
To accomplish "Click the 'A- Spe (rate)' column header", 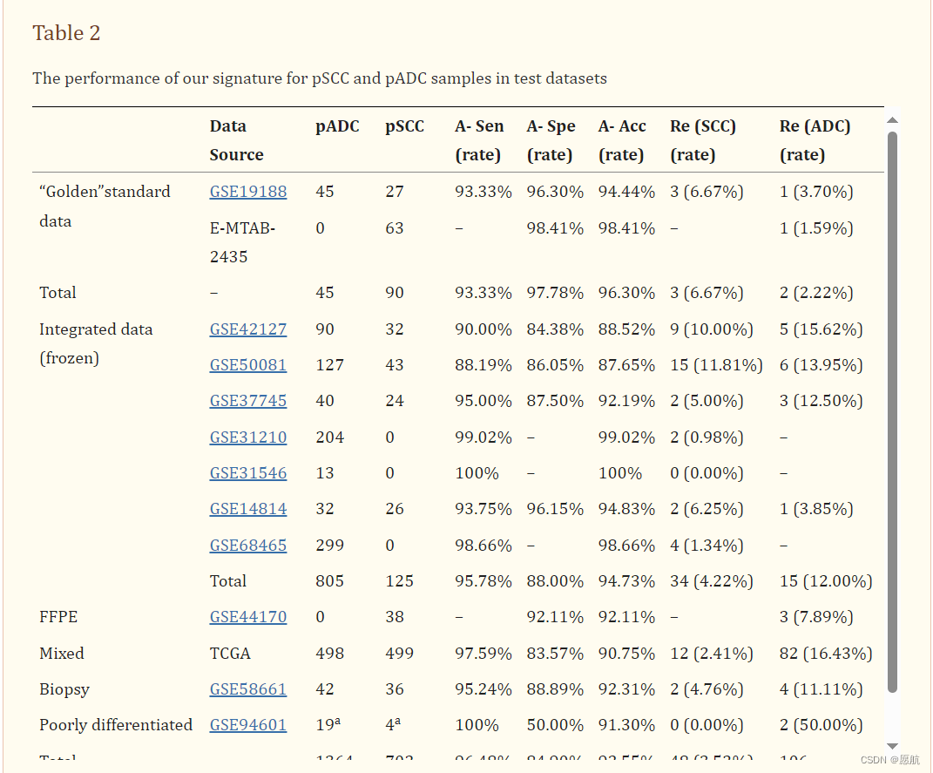I will (x=551, y=140).
